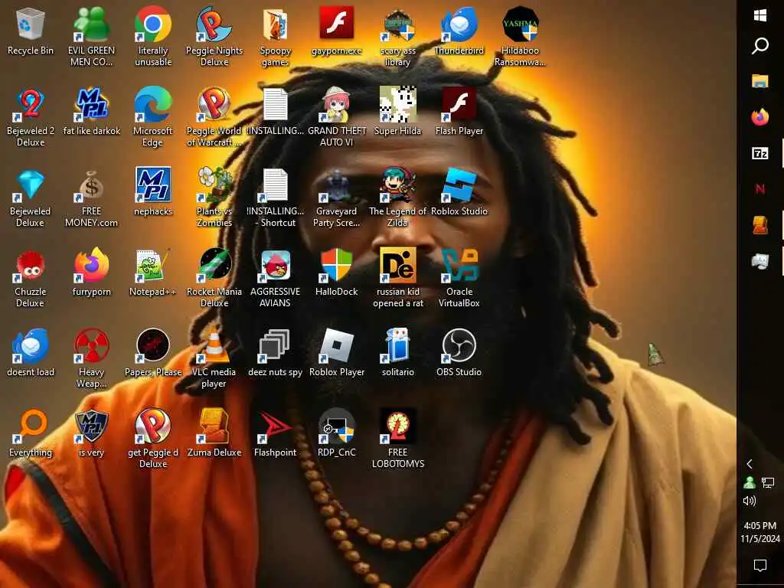Open File Explorer from the taskbar

click(760, 81)
